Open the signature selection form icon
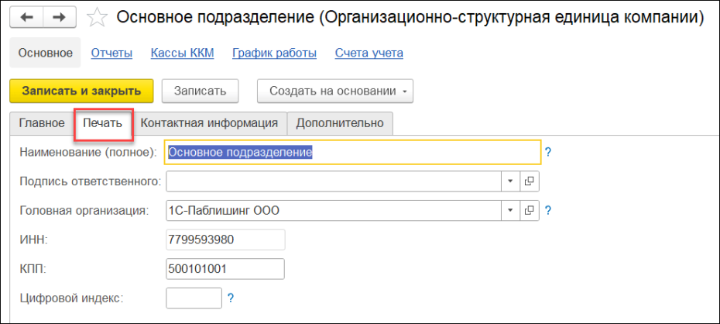This screenshot has height=324, width=720. 530,181
